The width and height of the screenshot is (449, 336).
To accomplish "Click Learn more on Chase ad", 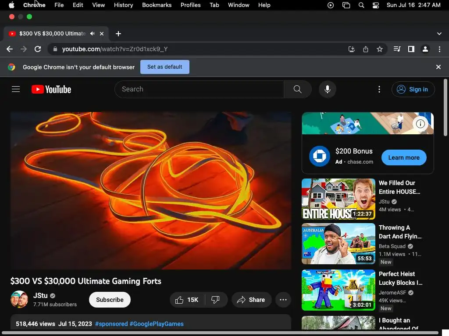I will coord(404,157).
